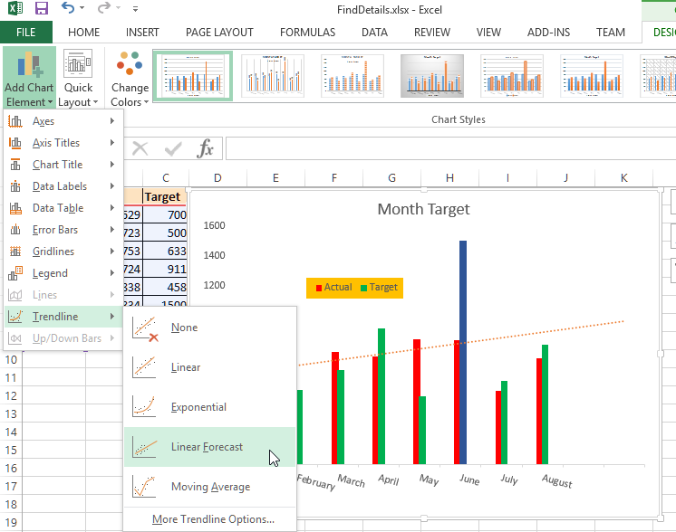
Task: Click inside the formula bar input field
Action: point(450,148)
